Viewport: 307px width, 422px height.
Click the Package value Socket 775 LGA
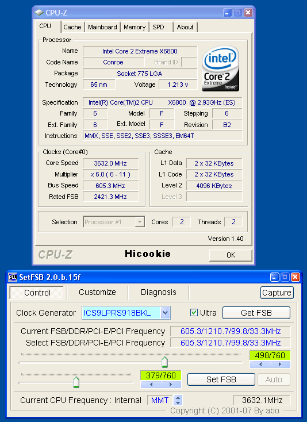[x=140, y=74]
